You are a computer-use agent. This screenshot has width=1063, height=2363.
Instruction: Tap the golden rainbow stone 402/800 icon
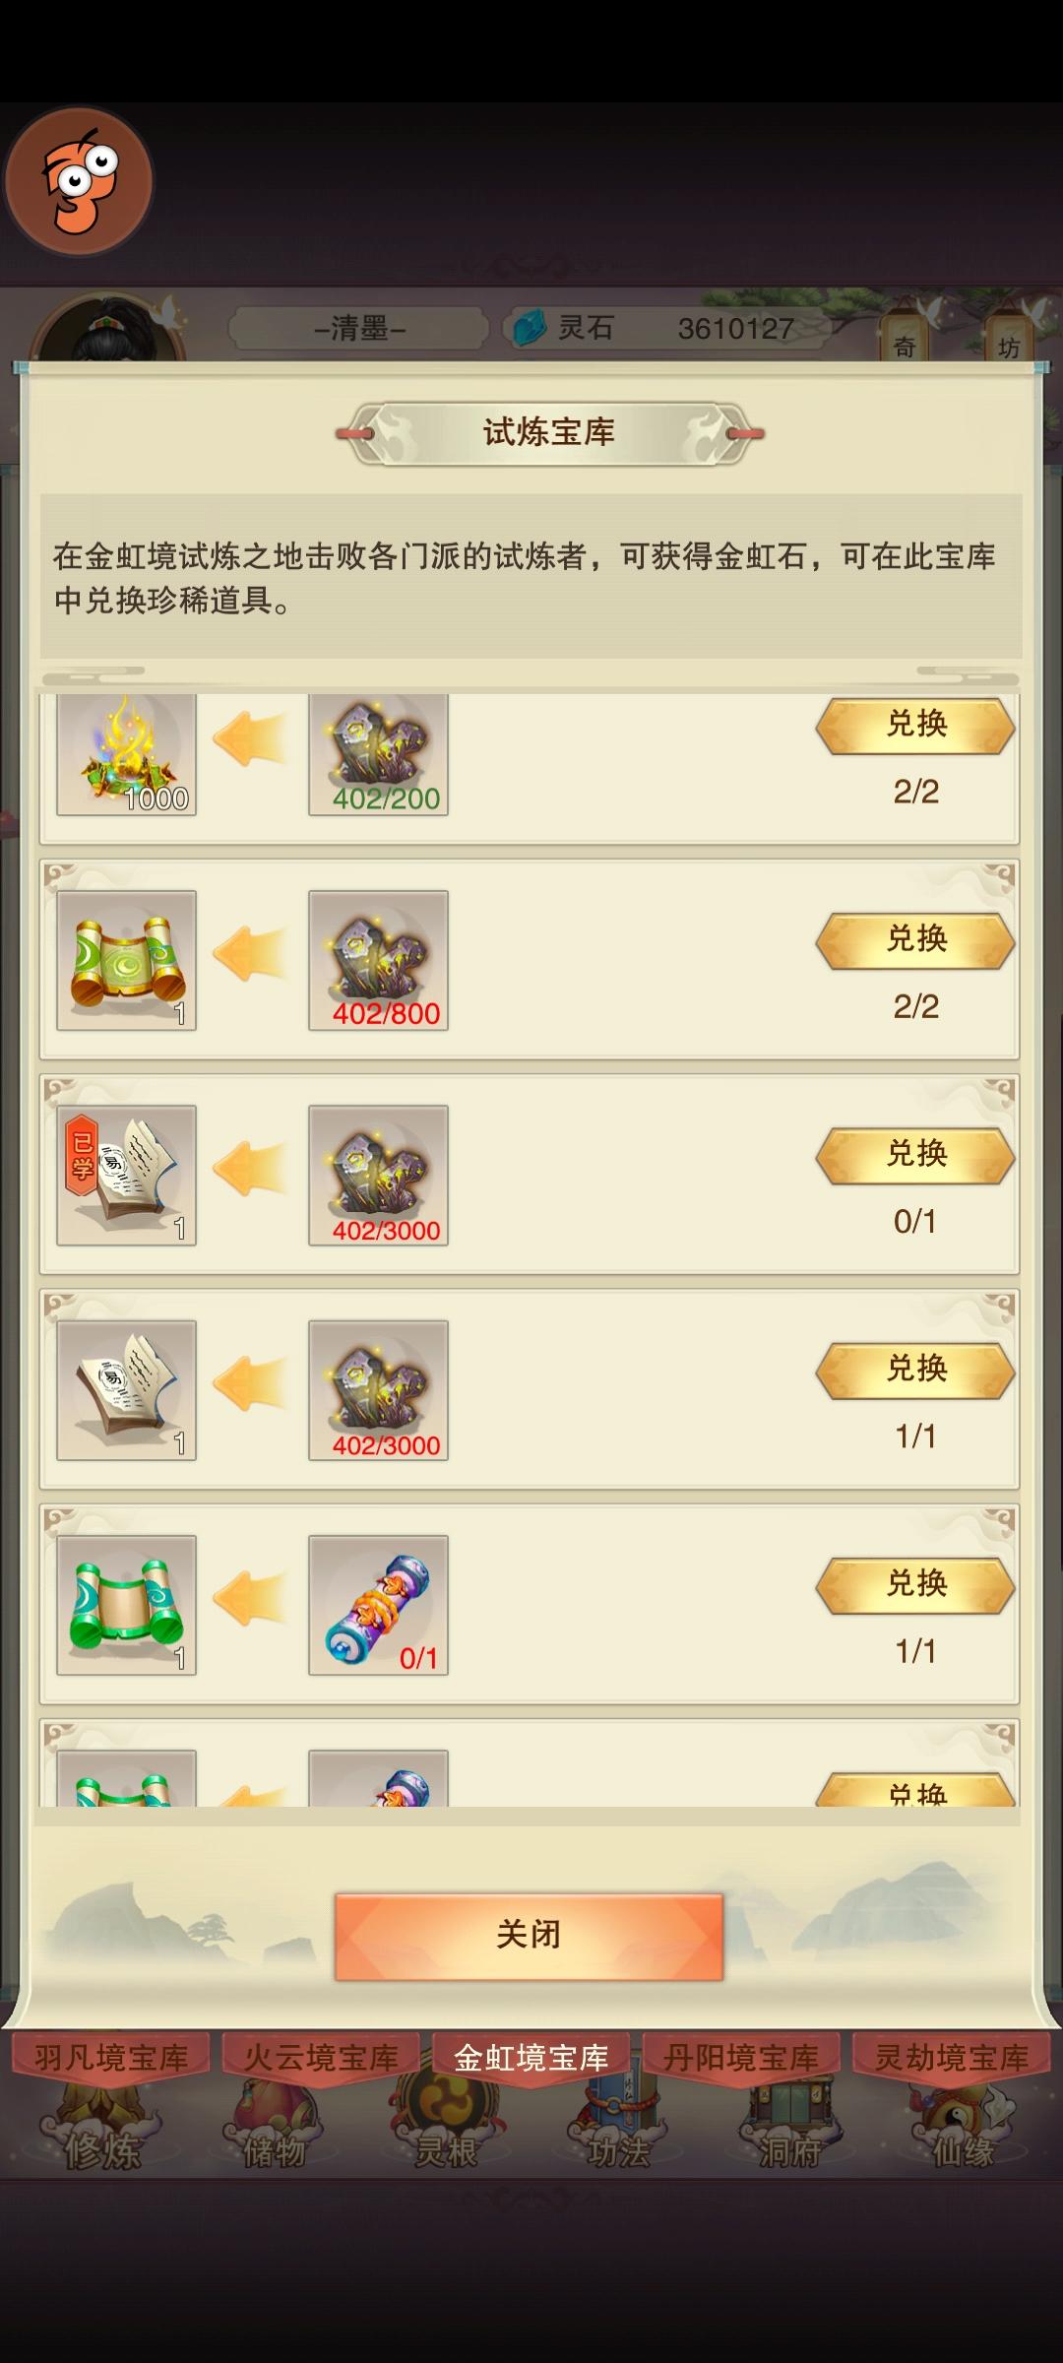click(x=378, y=961)
